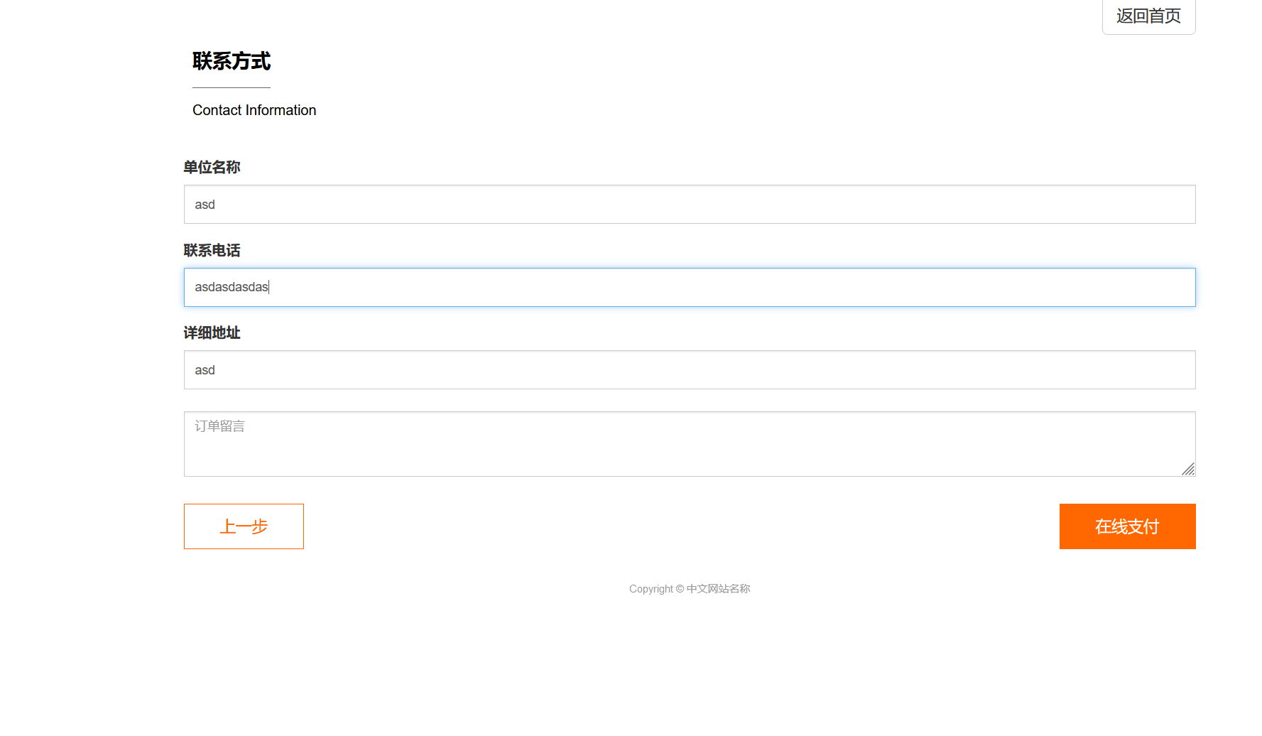Select the 详细地址 input field

tap(690, 370)
